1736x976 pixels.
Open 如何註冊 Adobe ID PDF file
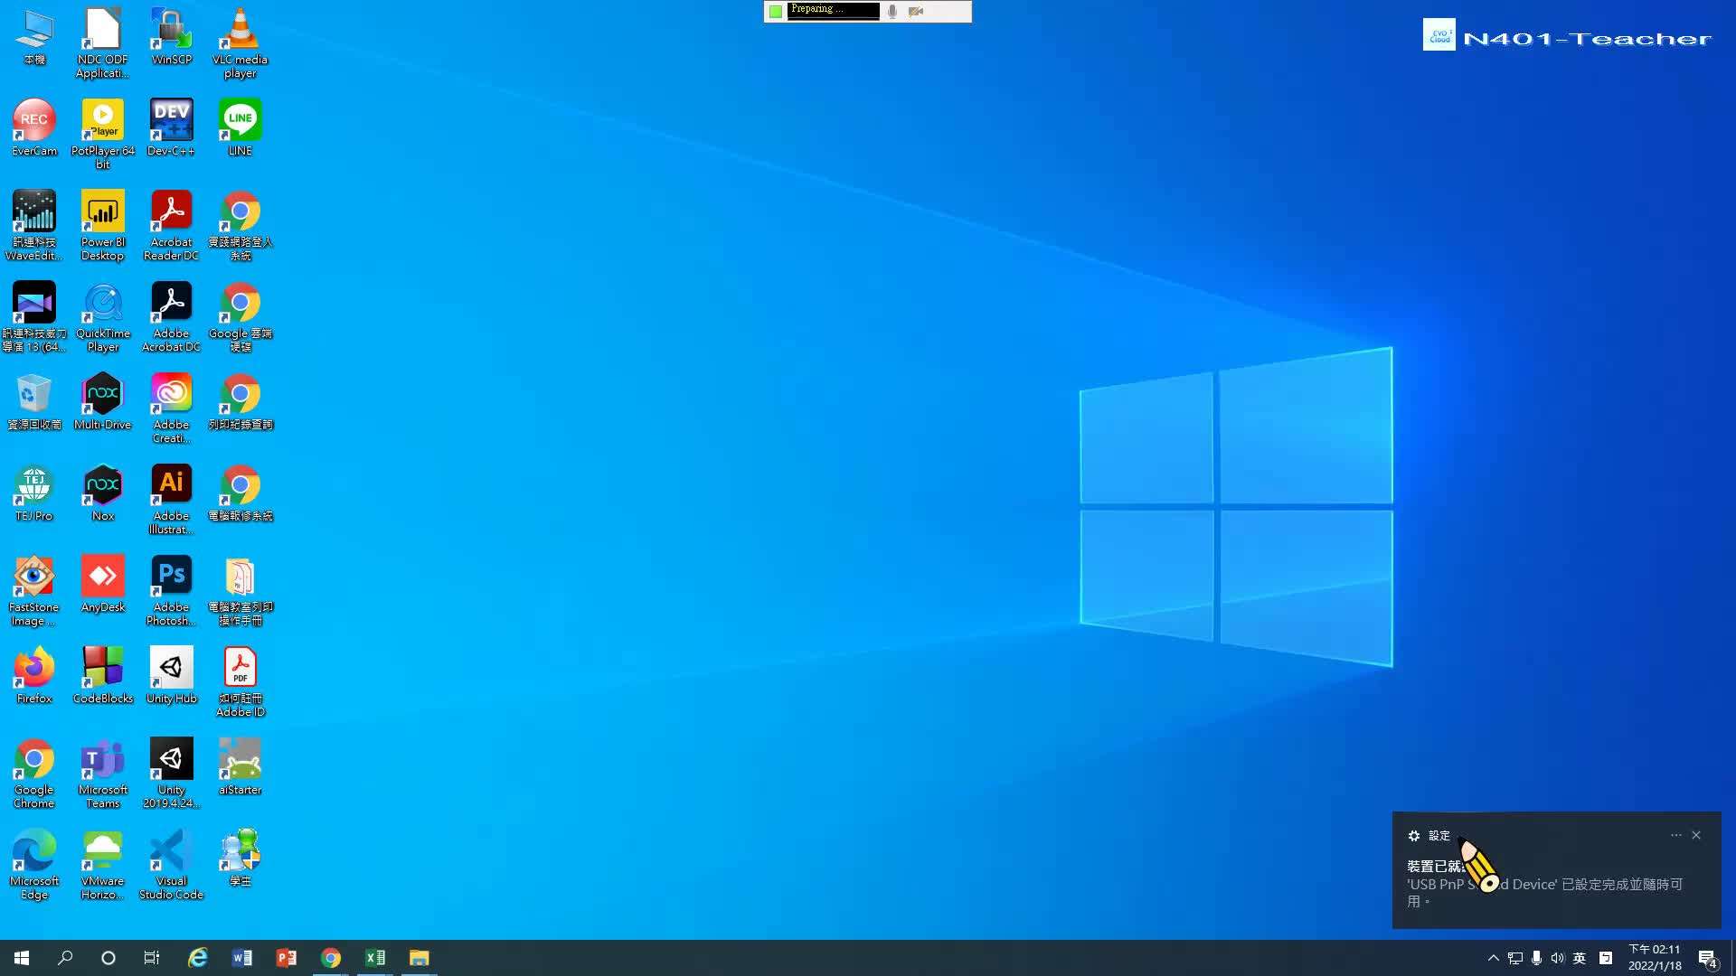[240, 681]
